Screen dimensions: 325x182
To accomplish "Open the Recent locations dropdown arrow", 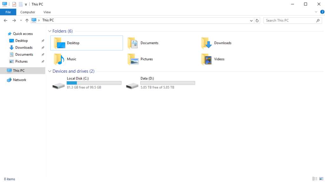I will pyautogui.click(x=21, y=21).
